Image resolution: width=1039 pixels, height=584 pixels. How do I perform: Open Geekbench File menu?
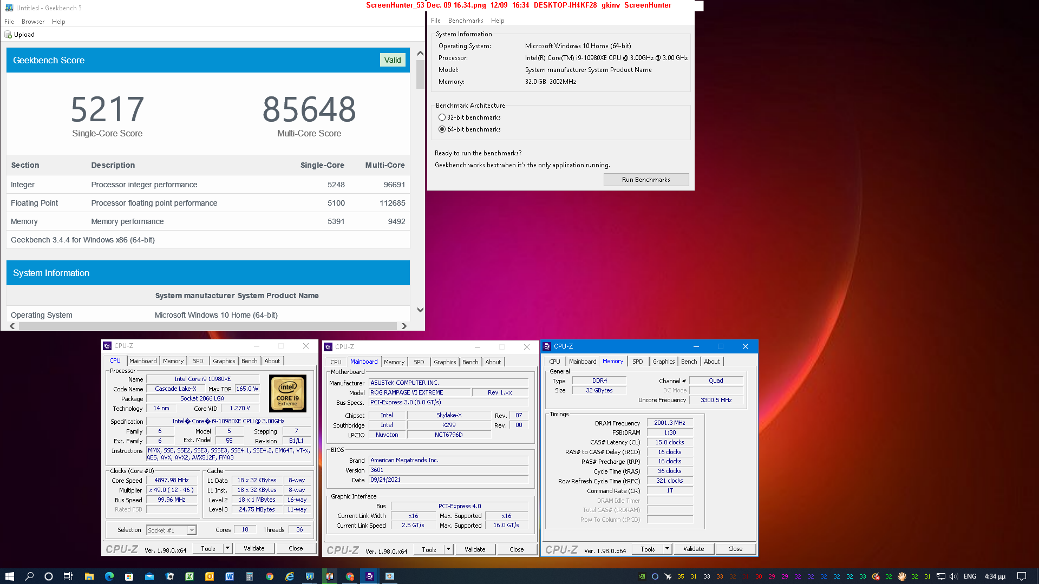coord(9,22)
